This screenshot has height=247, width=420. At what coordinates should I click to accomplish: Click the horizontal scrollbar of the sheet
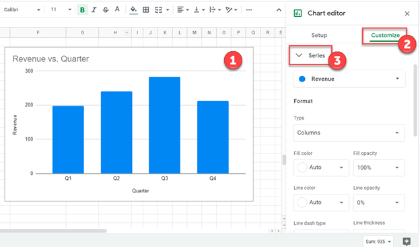pos(53,231)
